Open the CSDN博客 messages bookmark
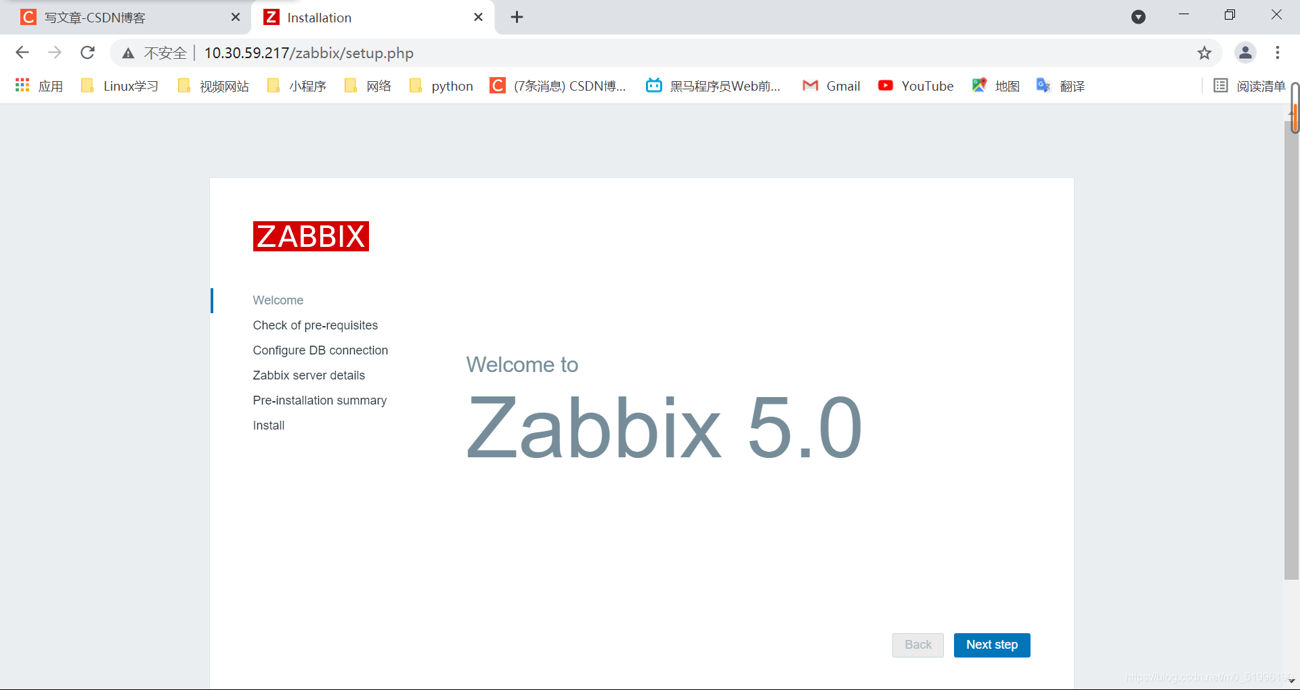The width and height of the screenshot is (1300, 690). 558,86
